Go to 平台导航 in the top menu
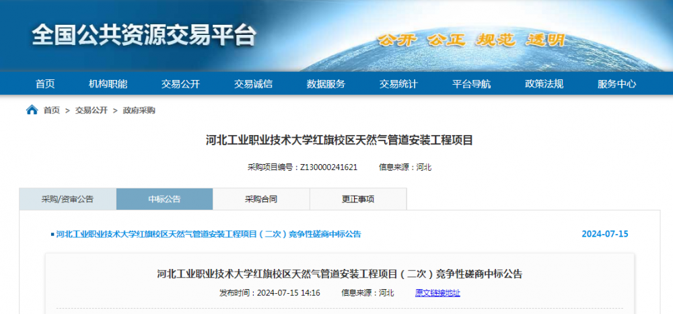 (471, 84)
